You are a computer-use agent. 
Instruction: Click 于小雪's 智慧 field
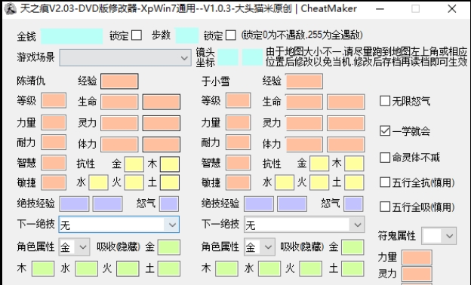click(239, 163)
